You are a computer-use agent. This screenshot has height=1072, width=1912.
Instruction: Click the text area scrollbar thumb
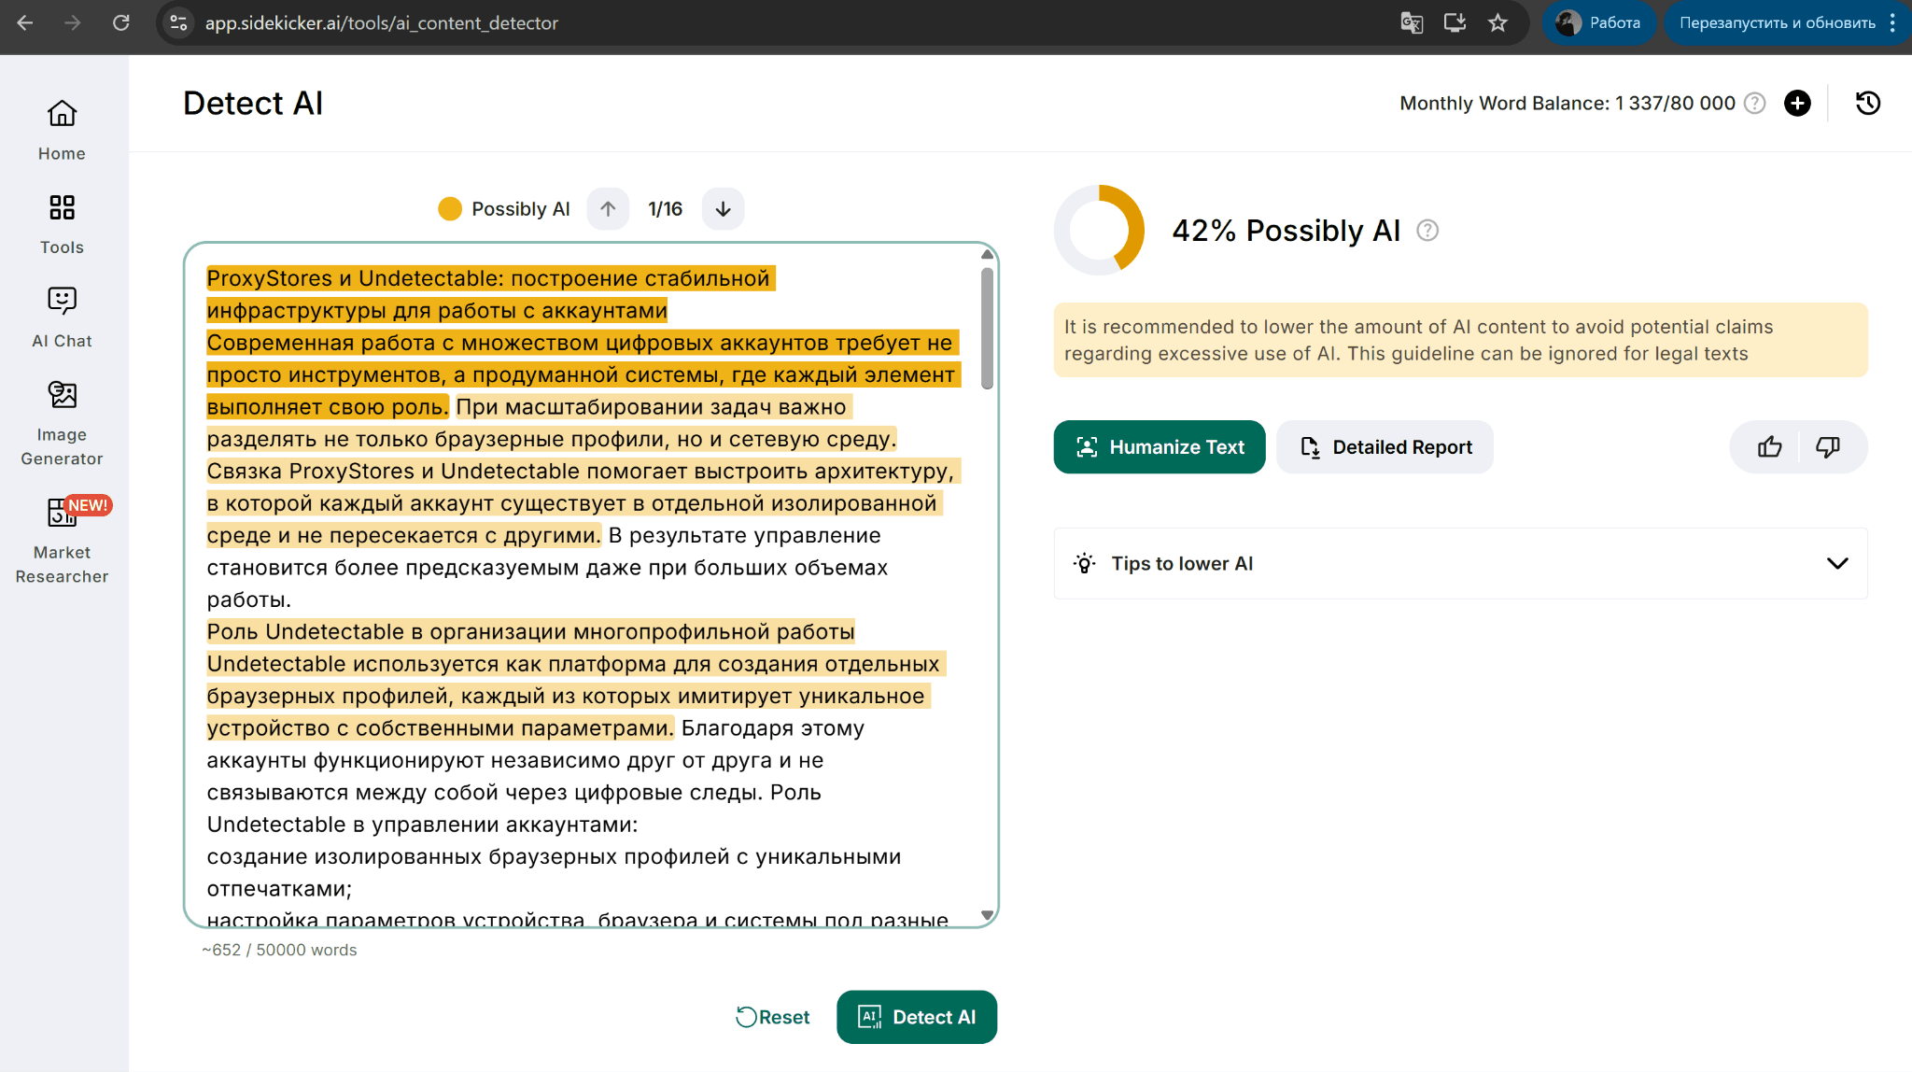tap(987, 327)
